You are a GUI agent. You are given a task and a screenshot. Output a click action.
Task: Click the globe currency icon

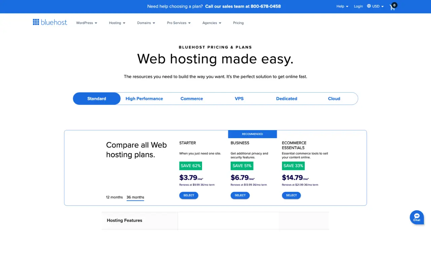[369, 6]
